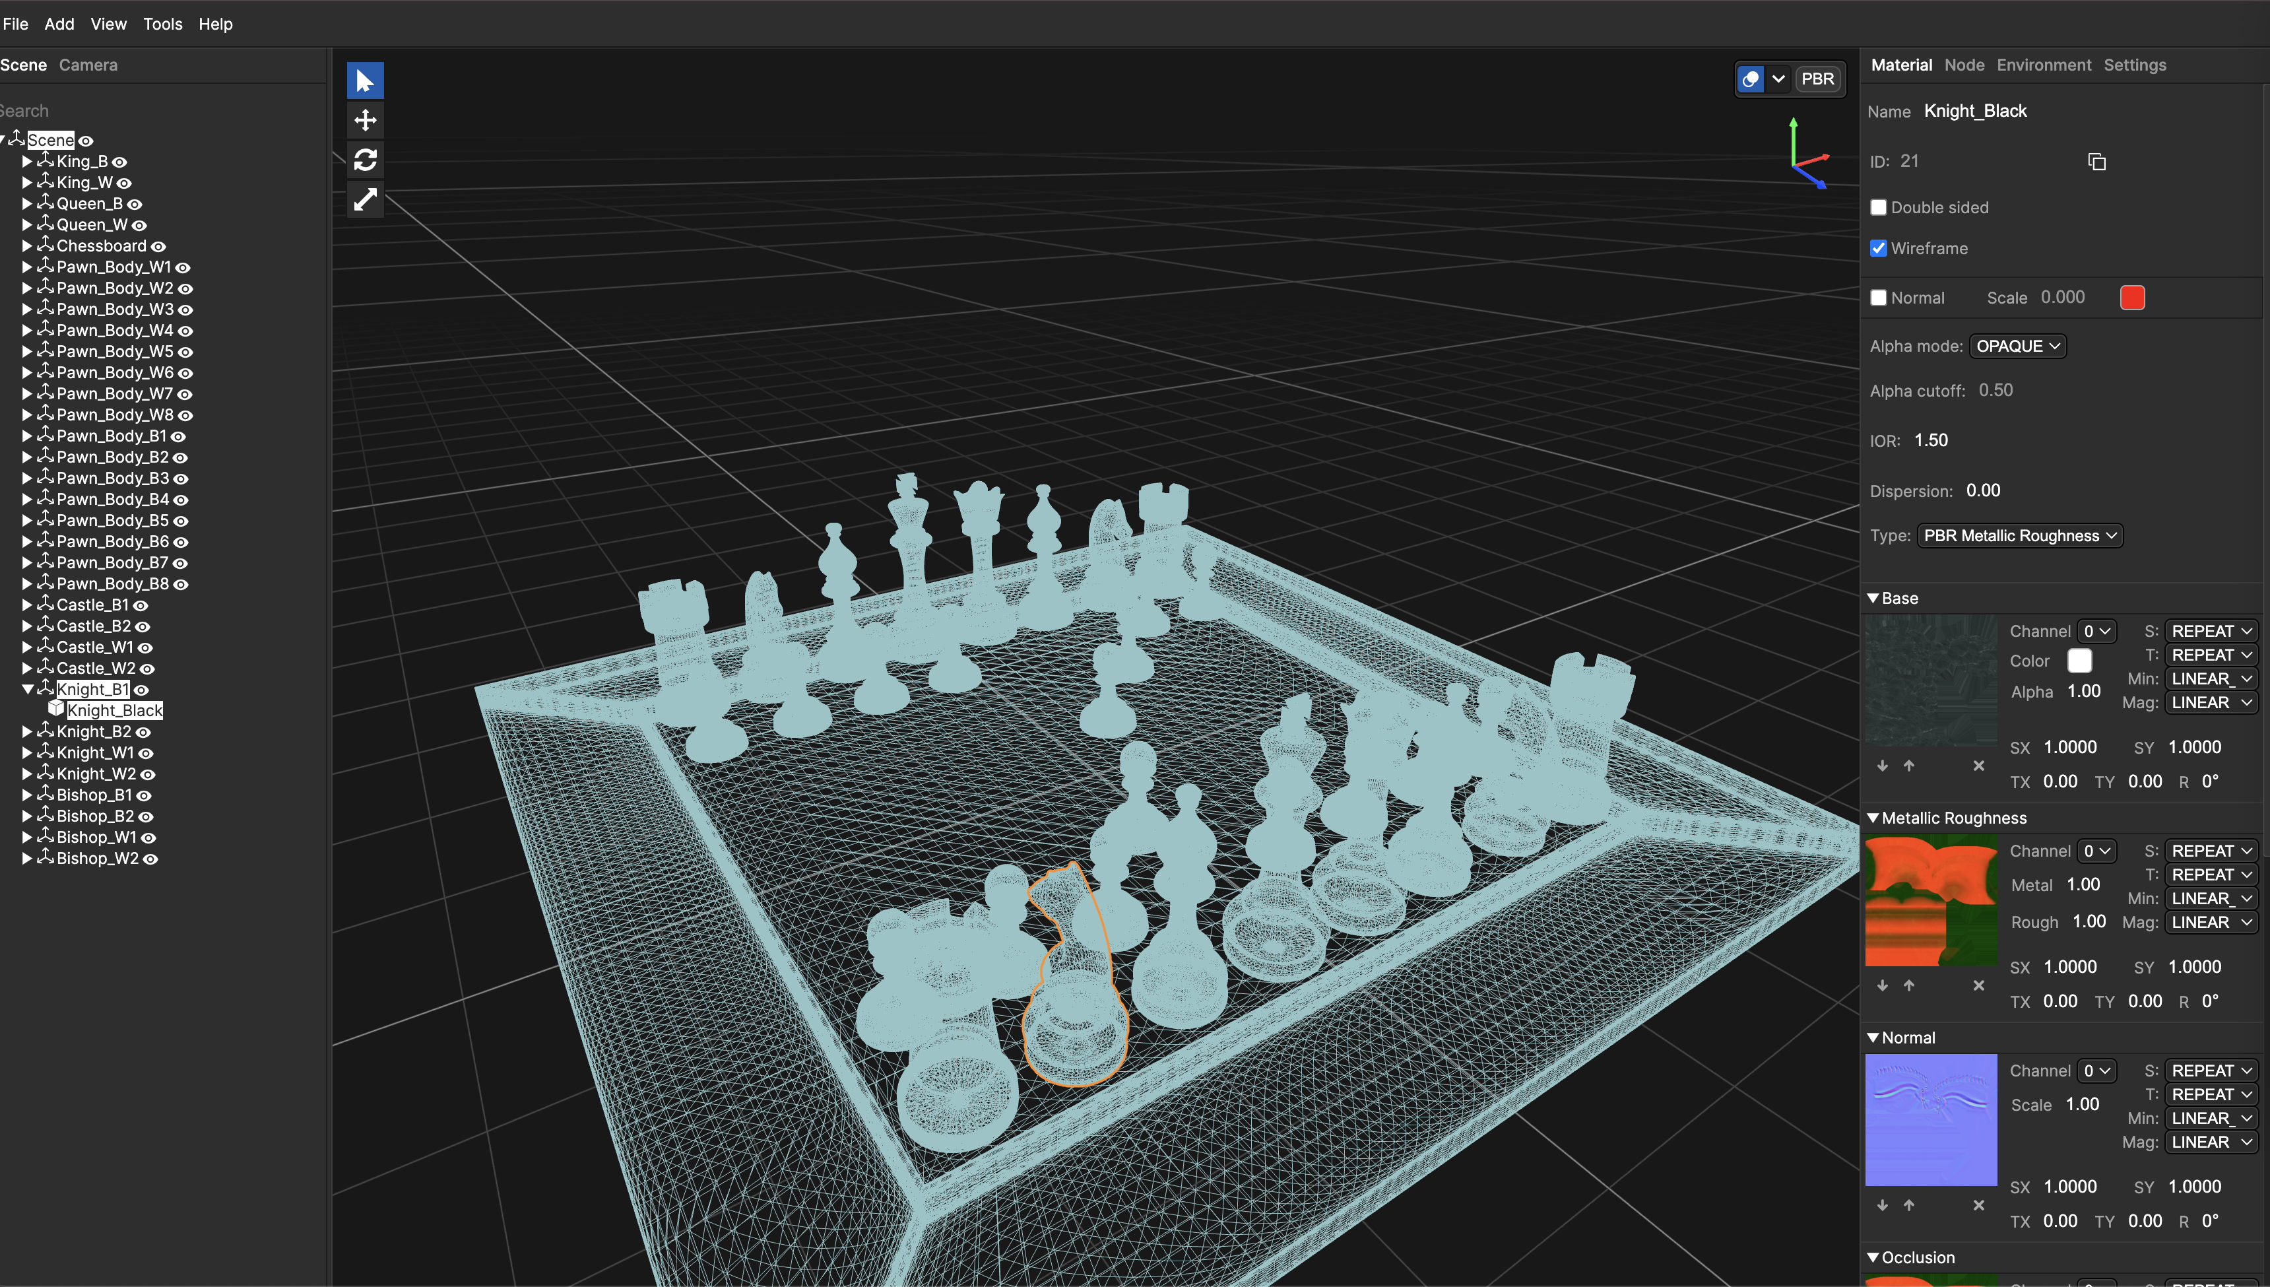
Task: Click the material Name field Knight_Black
Action: 1975,110
